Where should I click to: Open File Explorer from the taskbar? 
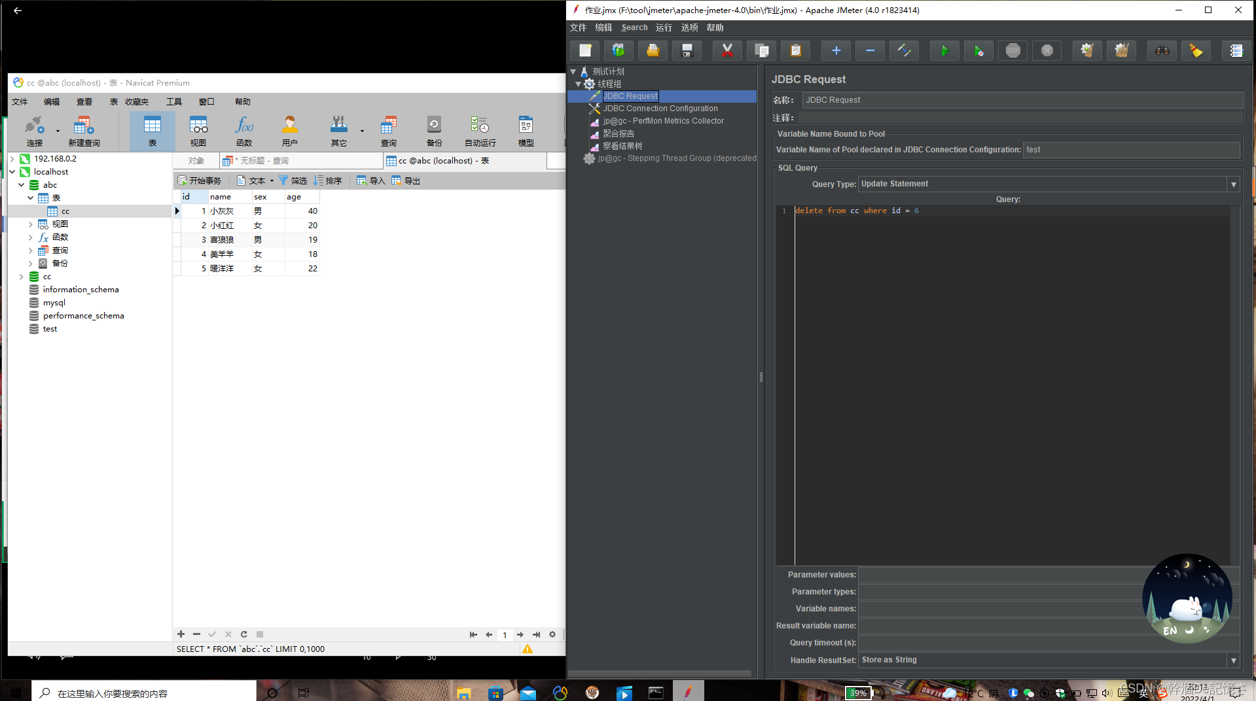coord(464,692)
